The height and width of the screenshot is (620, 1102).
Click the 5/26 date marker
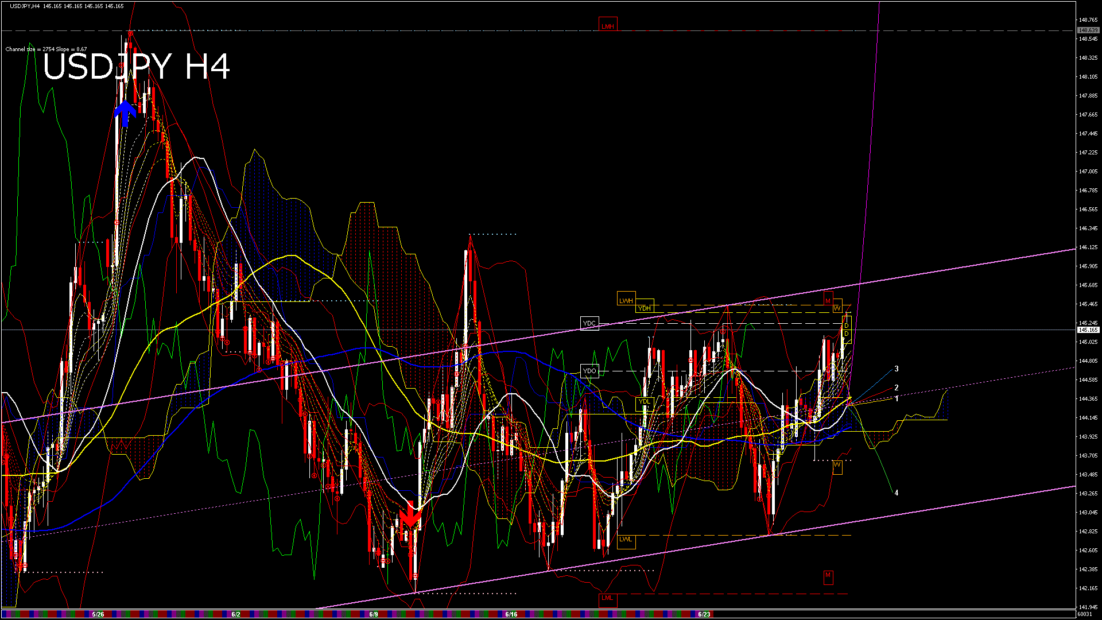click(x=98, y=614)
